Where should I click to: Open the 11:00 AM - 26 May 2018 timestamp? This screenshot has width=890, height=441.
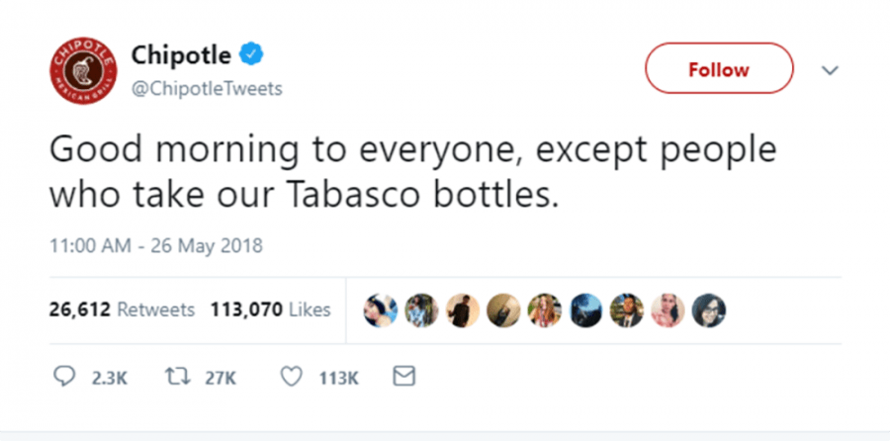(156, 244)
